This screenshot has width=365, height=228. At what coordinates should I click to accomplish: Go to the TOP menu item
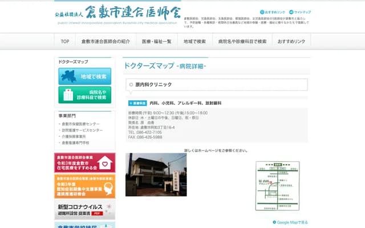coord(65,42)
